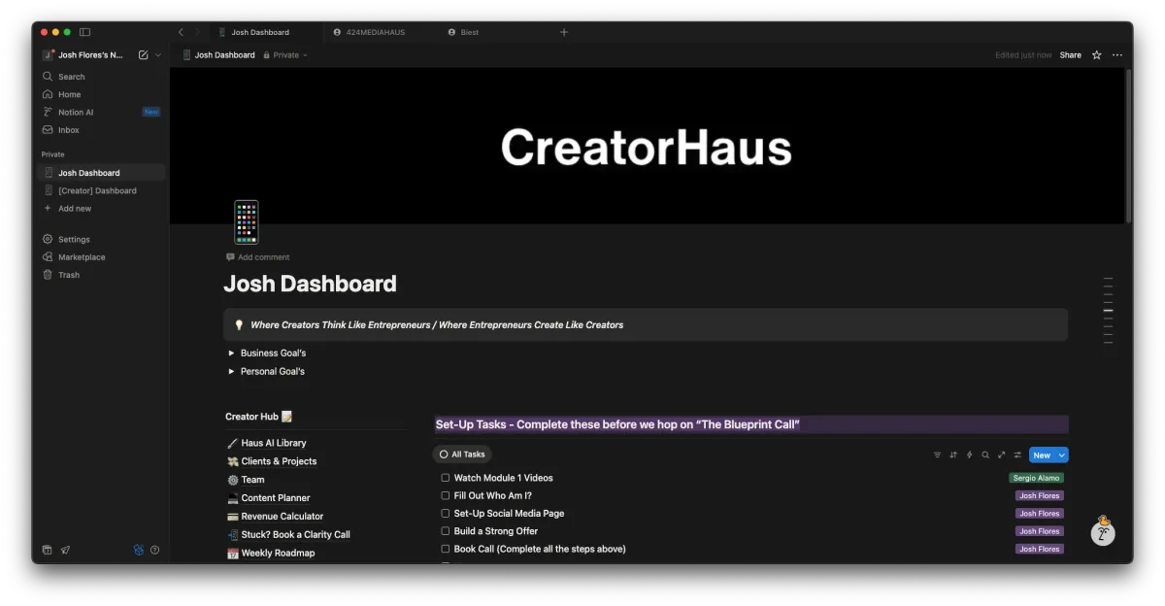The height and width of the screenshot is (606, 1165).
Task: Click the phone page icon above title
Action: (247, 221)
